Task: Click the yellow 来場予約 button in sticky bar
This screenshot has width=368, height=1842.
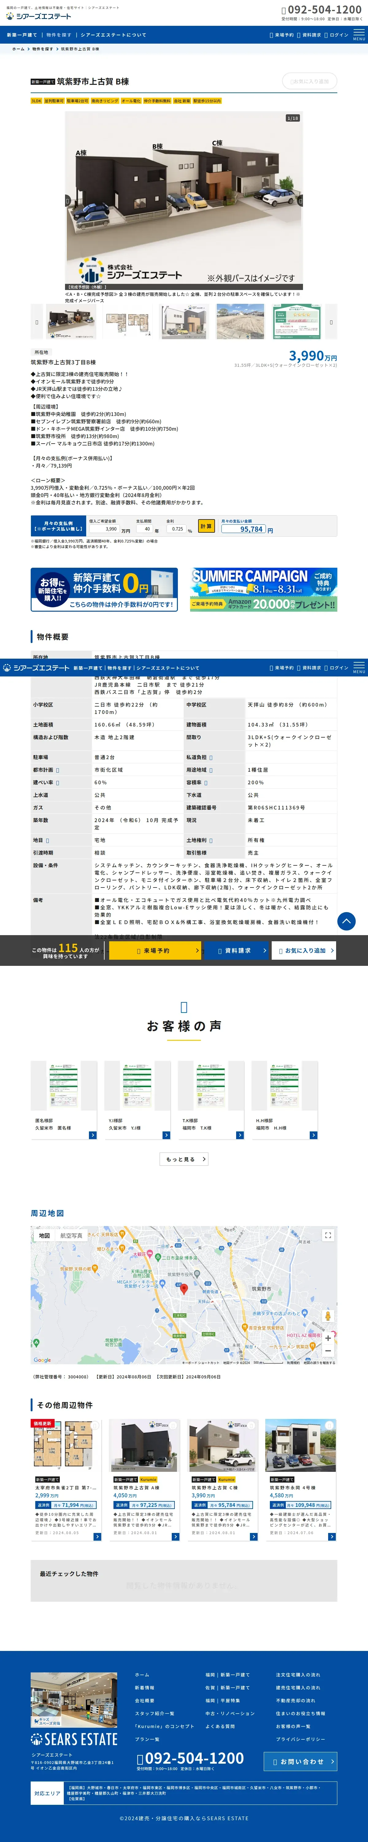Action: 155,950
